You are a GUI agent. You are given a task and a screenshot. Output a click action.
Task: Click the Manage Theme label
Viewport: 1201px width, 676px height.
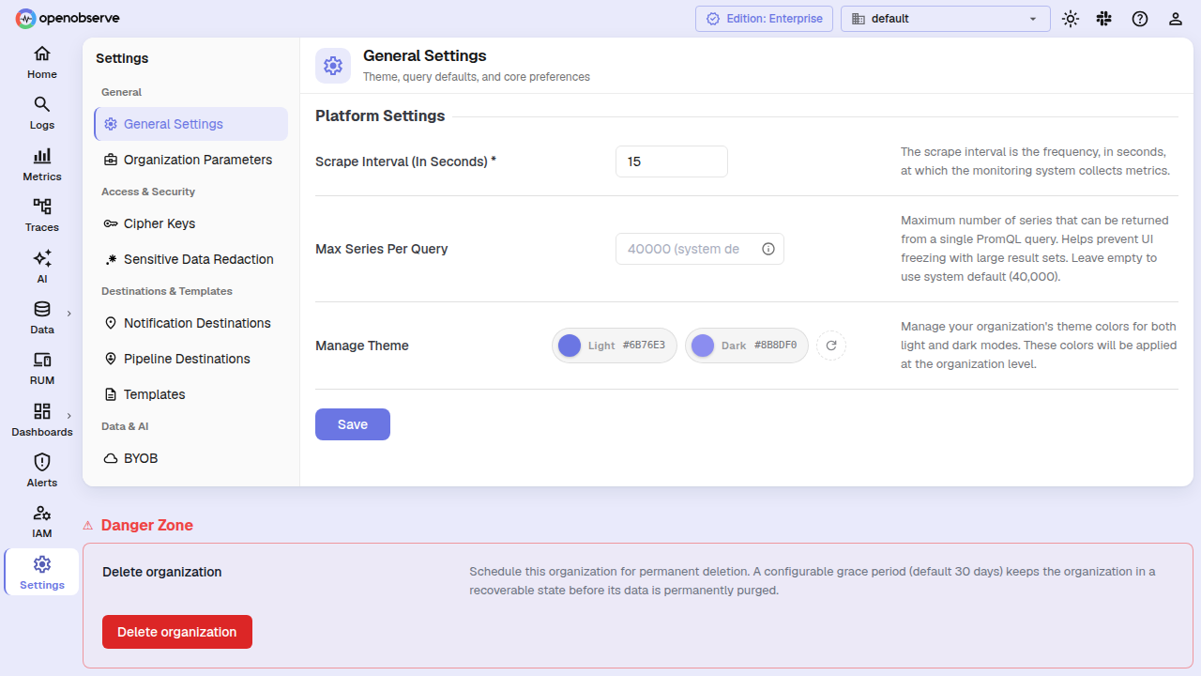[362, 346]
